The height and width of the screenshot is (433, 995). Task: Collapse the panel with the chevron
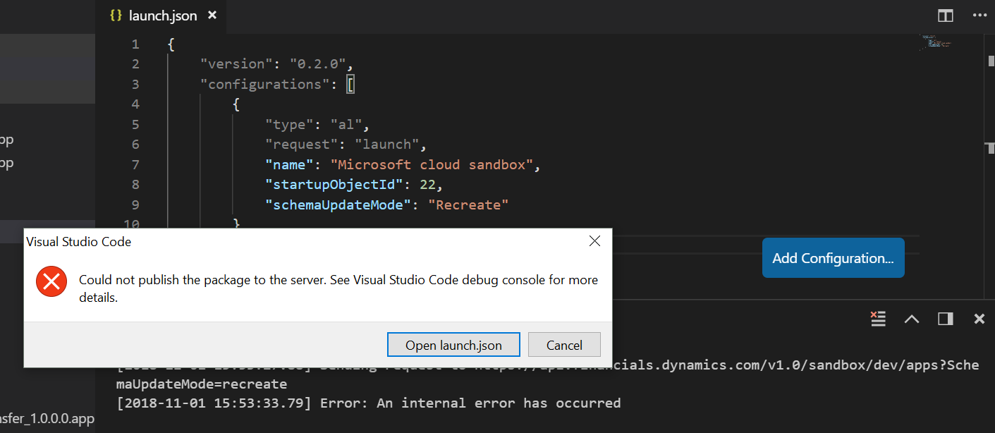point(912,319)
